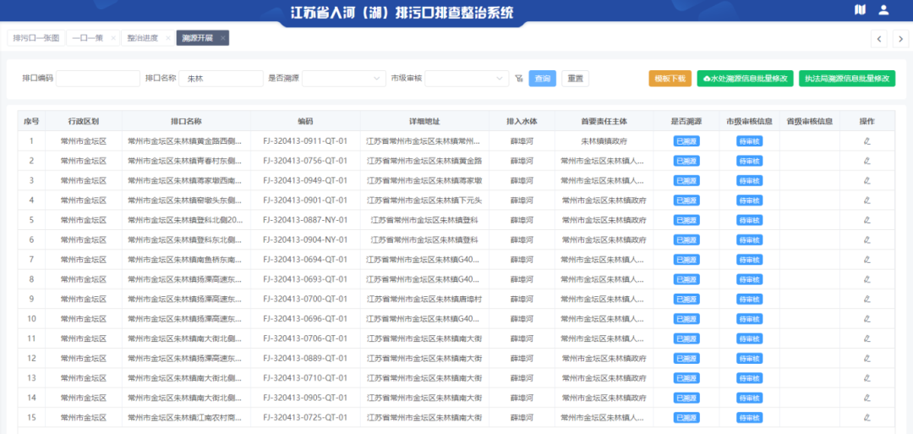Click 已溯源 tag in row 1

coord(686,141)
